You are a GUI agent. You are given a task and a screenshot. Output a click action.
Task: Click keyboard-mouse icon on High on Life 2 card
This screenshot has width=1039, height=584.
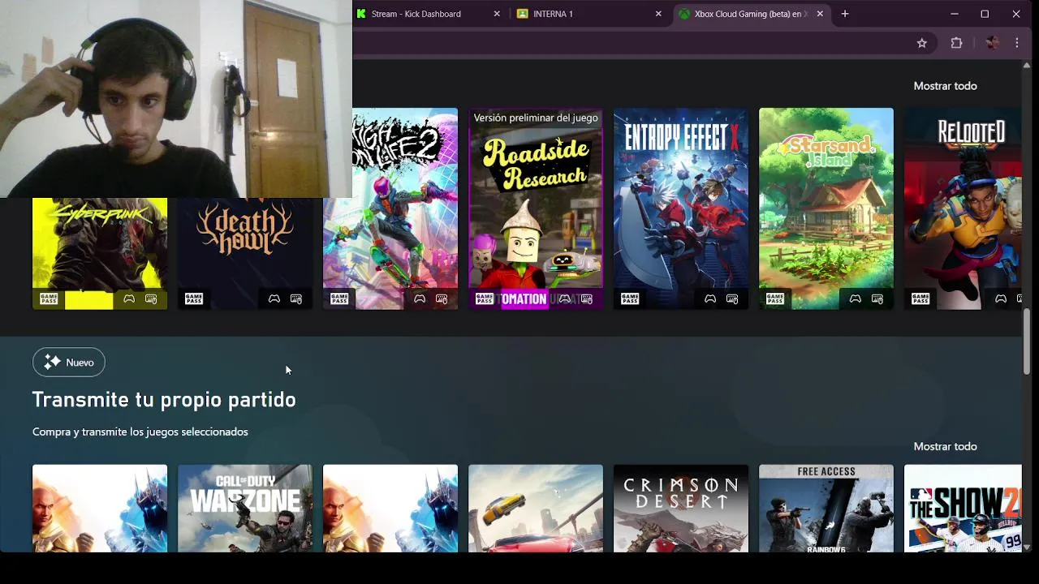(442, 299)
